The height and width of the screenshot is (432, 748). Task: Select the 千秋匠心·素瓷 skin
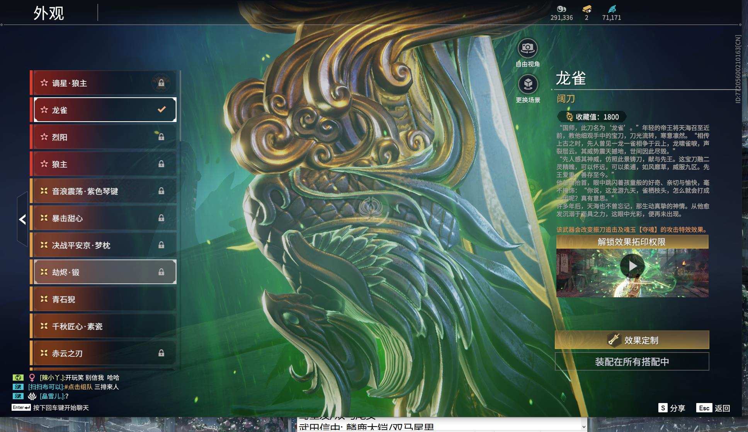coord(104,326)
